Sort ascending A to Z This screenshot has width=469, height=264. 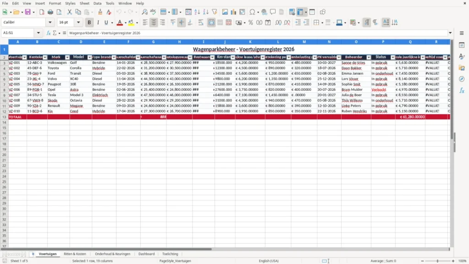(197, 12)
